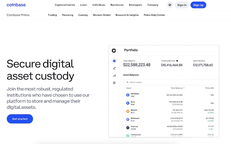Open the Learn menu
This screenshot has width=231, height=144.
[83, 5]
